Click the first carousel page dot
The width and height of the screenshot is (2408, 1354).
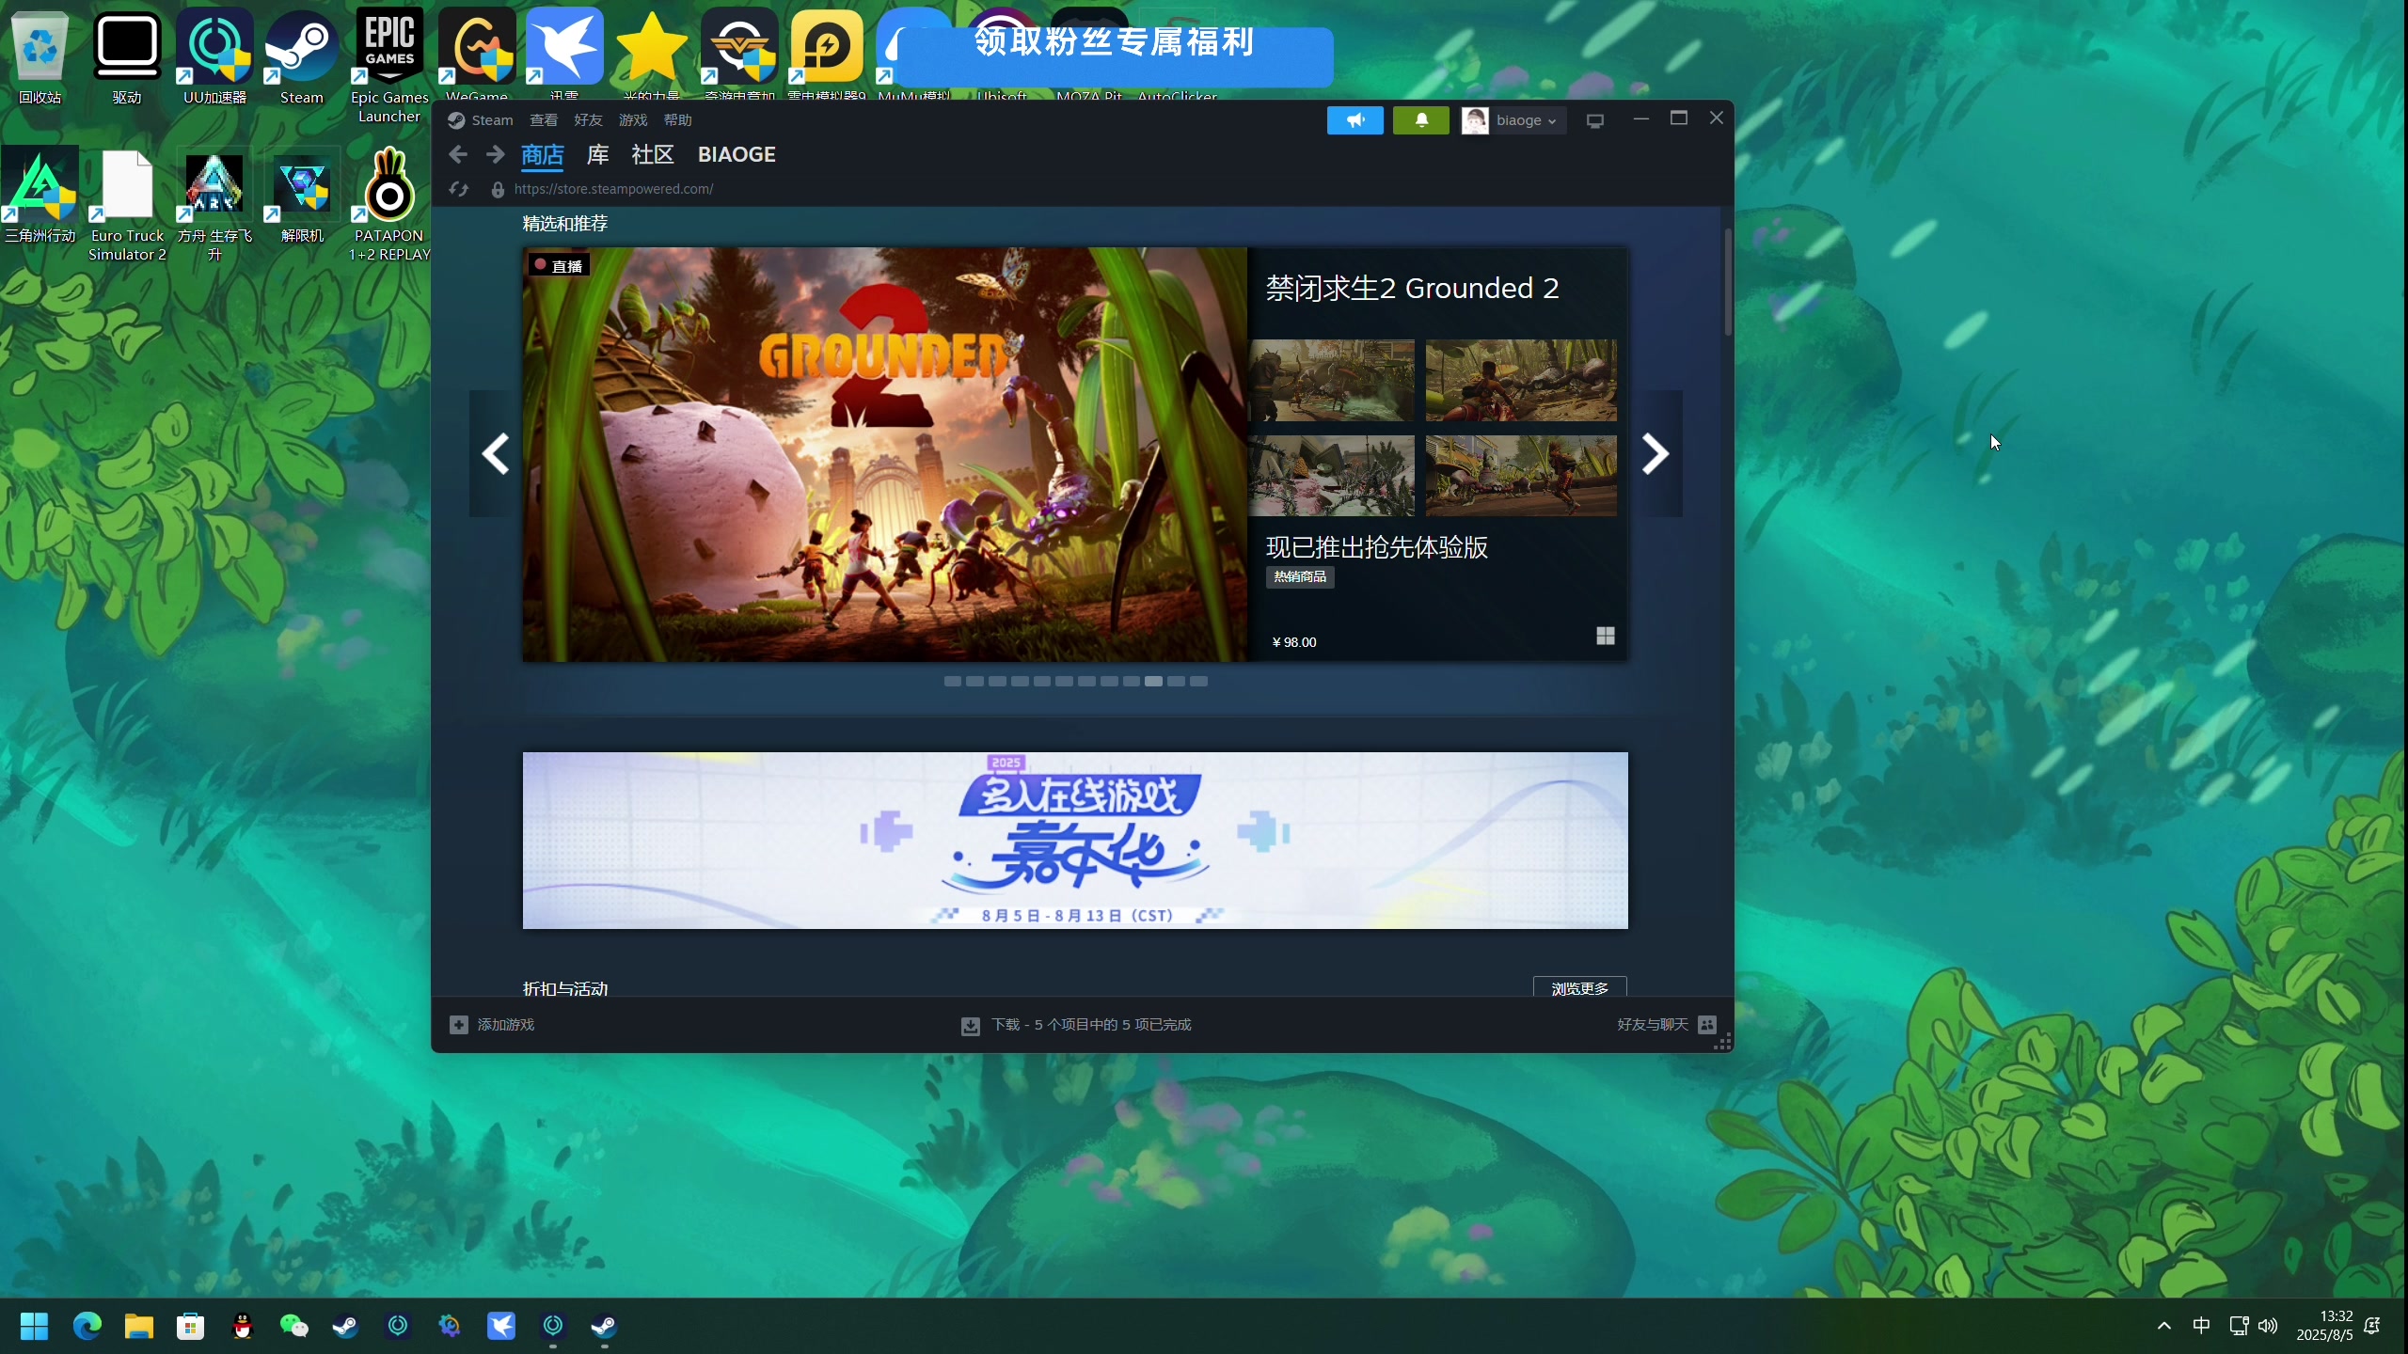[x=952, y=682]
